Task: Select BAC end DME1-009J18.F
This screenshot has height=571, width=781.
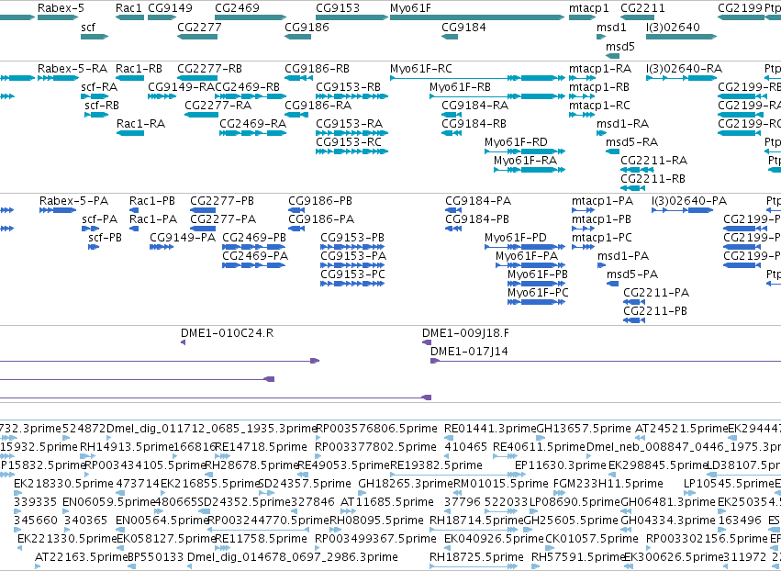Action: click(427, 342)
